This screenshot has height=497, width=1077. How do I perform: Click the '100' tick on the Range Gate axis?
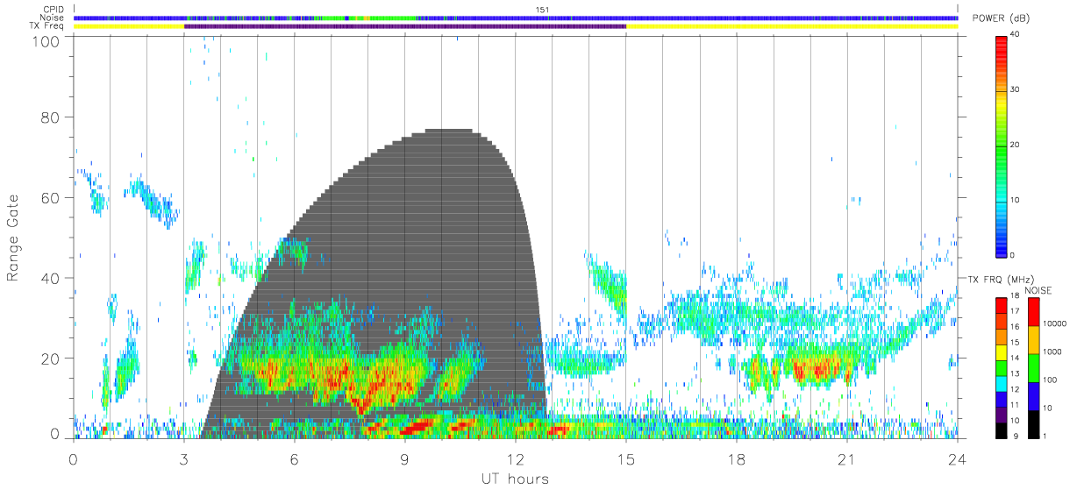point(47,41)
